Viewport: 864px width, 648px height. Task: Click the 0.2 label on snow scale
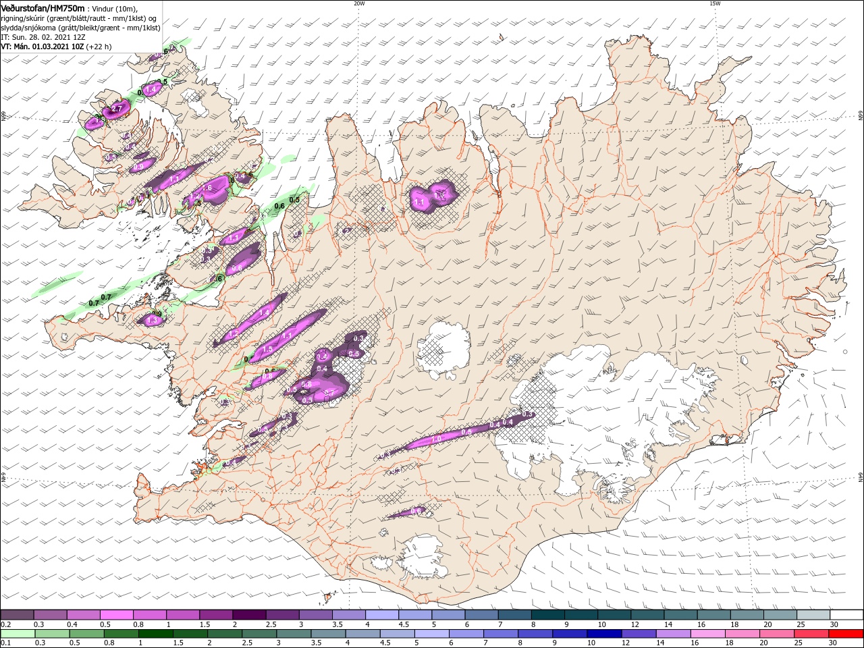point(5,624)
